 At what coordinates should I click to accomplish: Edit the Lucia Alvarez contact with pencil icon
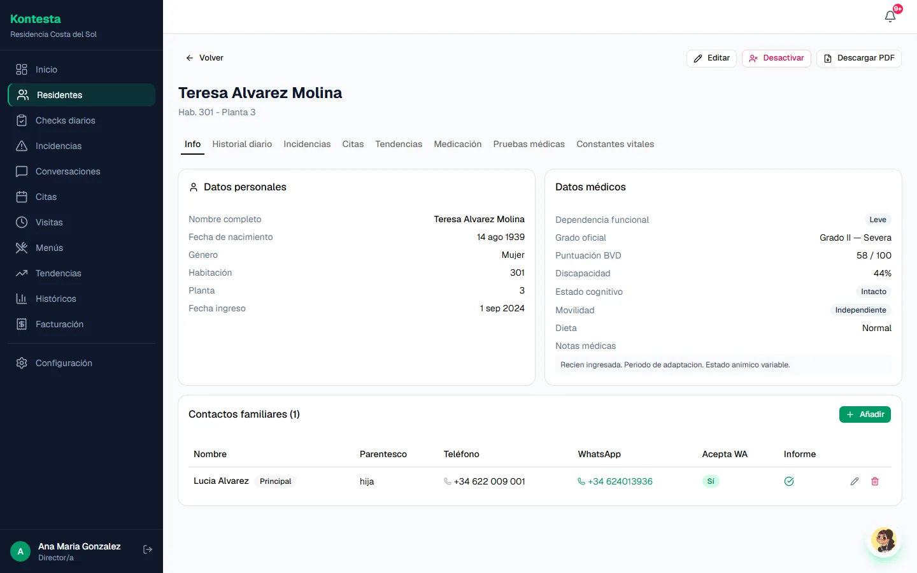tap(855, 481)
